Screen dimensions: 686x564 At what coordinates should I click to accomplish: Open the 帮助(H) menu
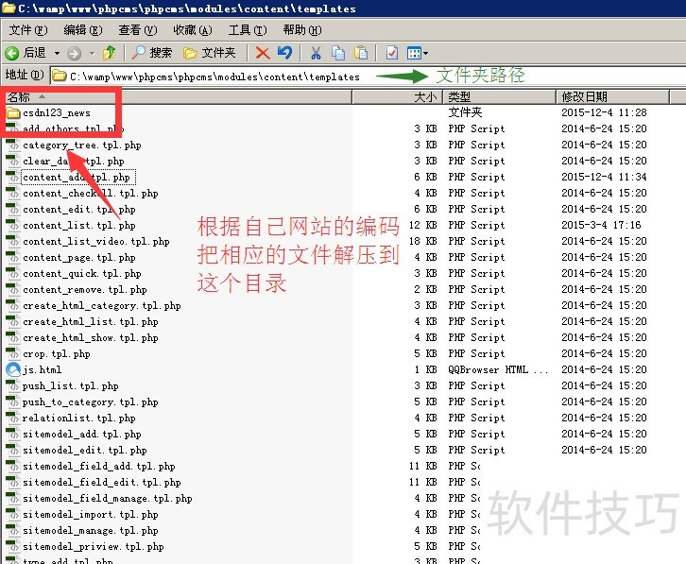pos(302,29)
